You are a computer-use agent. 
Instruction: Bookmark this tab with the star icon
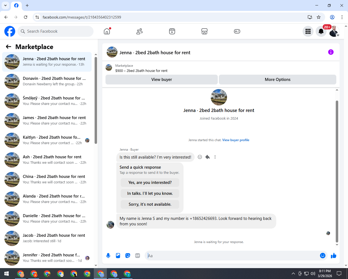click(x=319, y=17)
